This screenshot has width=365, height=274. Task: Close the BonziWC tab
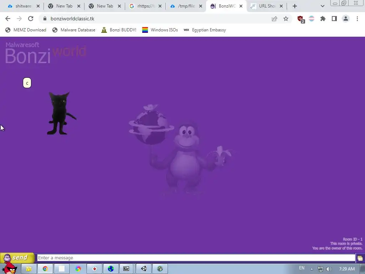(241, 6)
